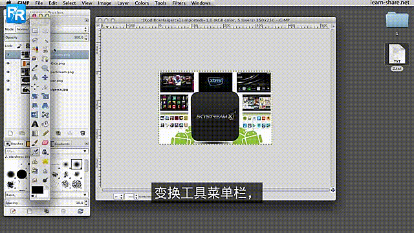This screenshot has height=233, width=414.
Task: Activate the Color Picker eyedropper tool
Action: pos(35,68)
